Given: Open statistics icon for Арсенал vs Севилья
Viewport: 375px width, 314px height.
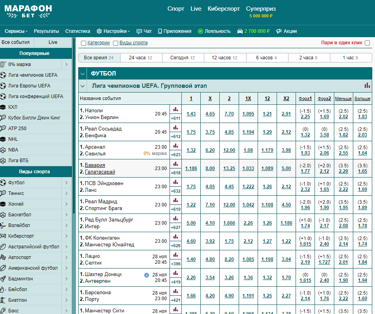Looking at the screenshot, I should click(175, 146).
